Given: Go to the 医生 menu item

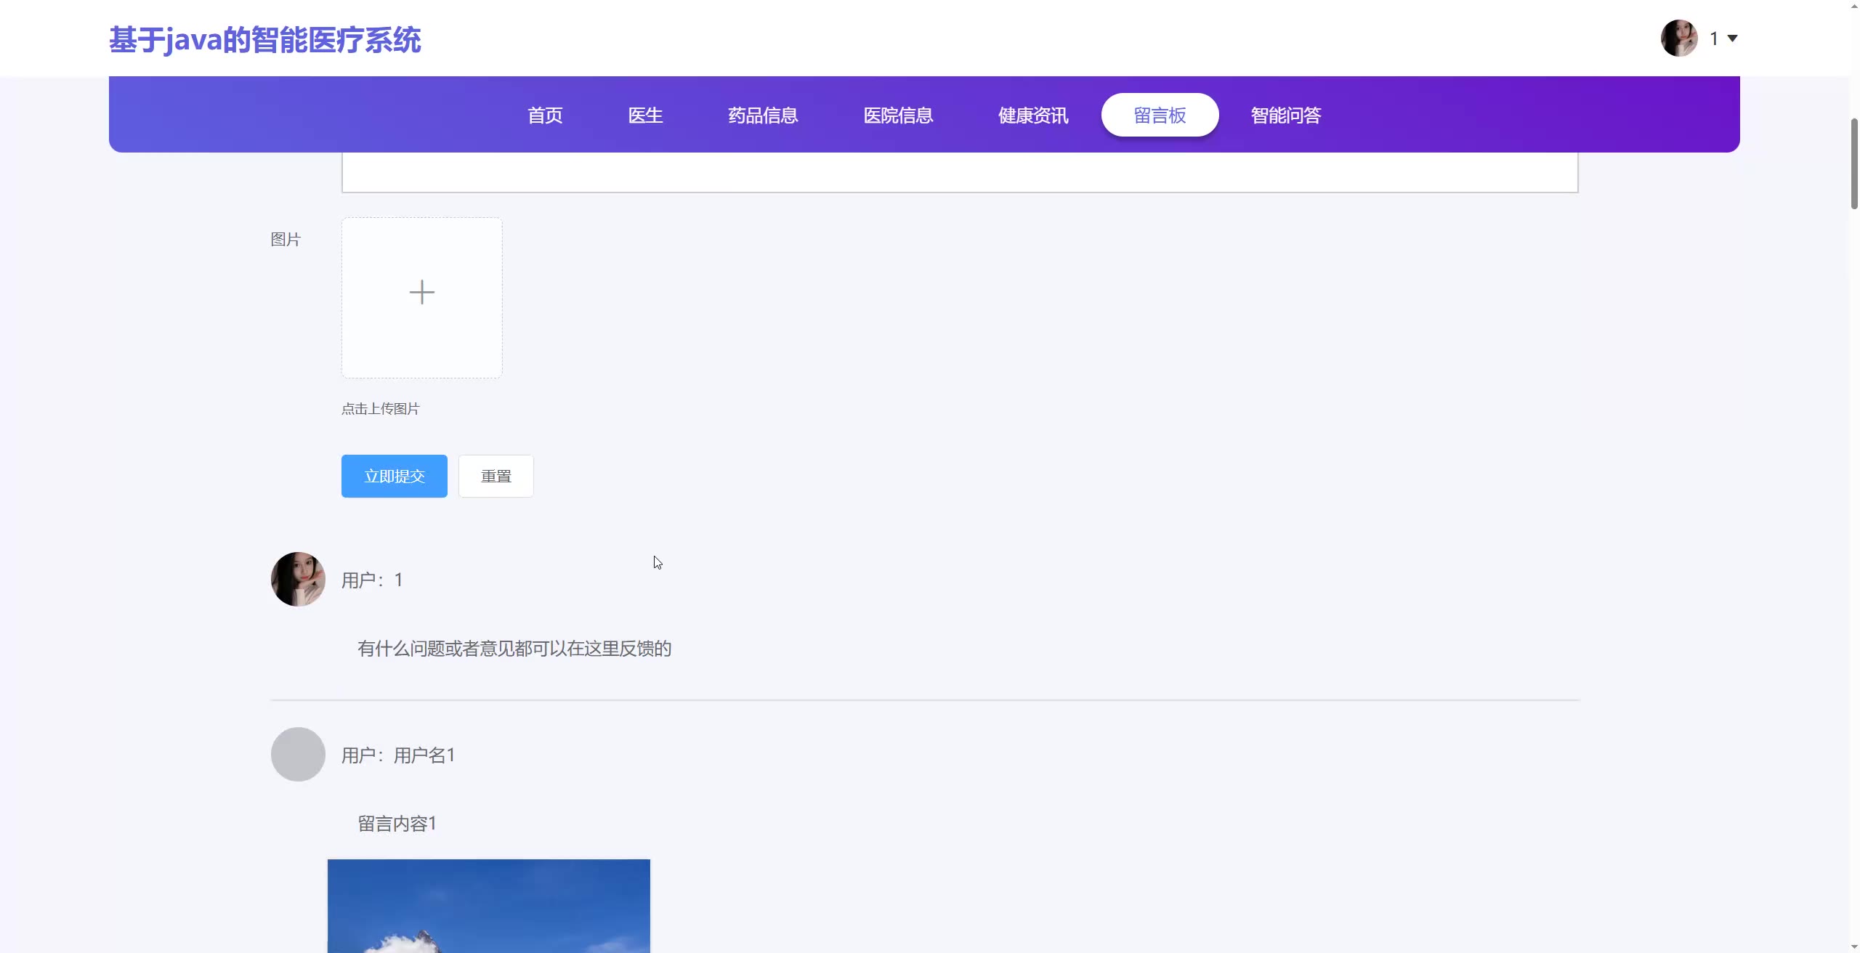Looking at the screenshot, I should (x=645, y=115).
